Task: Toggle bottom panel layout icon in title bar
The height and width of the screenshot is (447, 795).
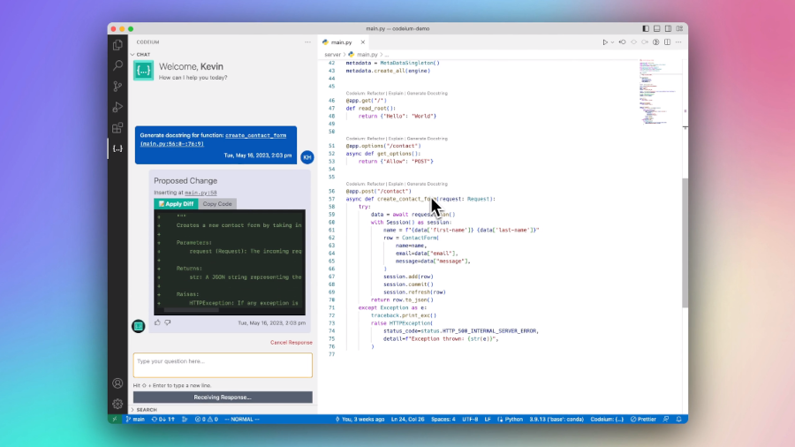Action: (x=656, y=29)
